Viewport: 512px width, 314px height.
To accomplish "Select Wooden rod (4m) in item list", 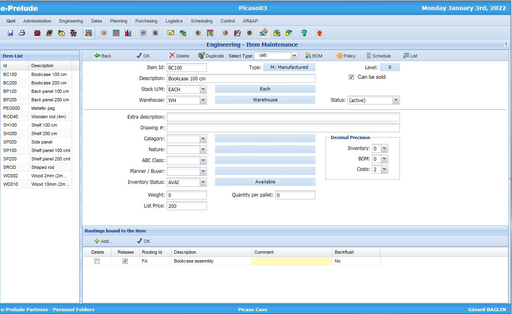I will [x=48, y=117].
